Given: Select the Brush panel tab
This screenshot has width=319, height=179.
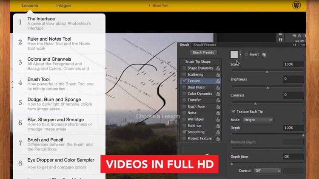Looking at the screenshot, I should click(184, 45).
